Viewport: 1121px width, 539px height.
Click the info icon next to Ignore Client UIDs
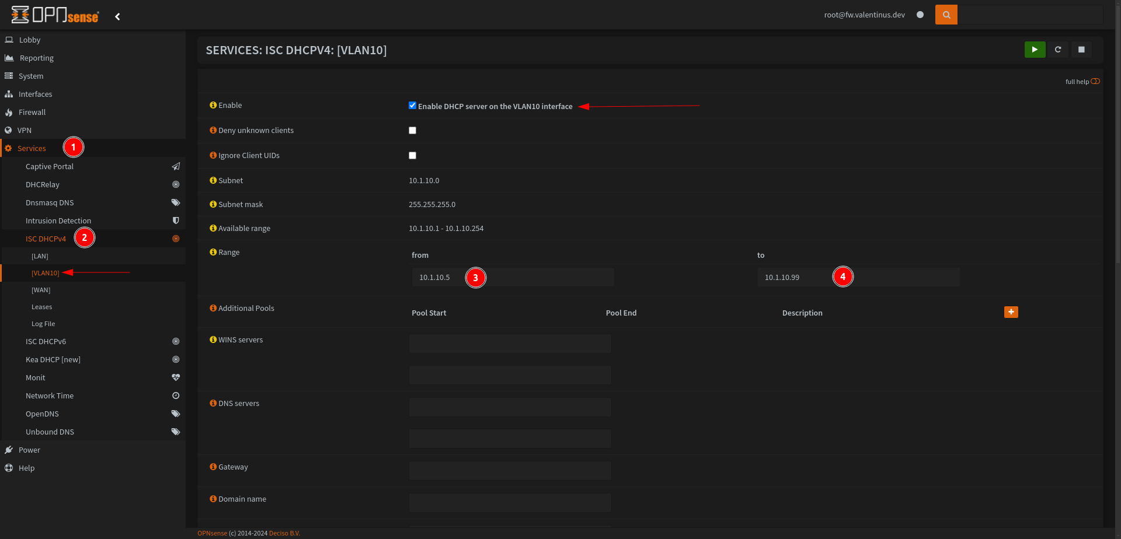[x=213, y=155]
